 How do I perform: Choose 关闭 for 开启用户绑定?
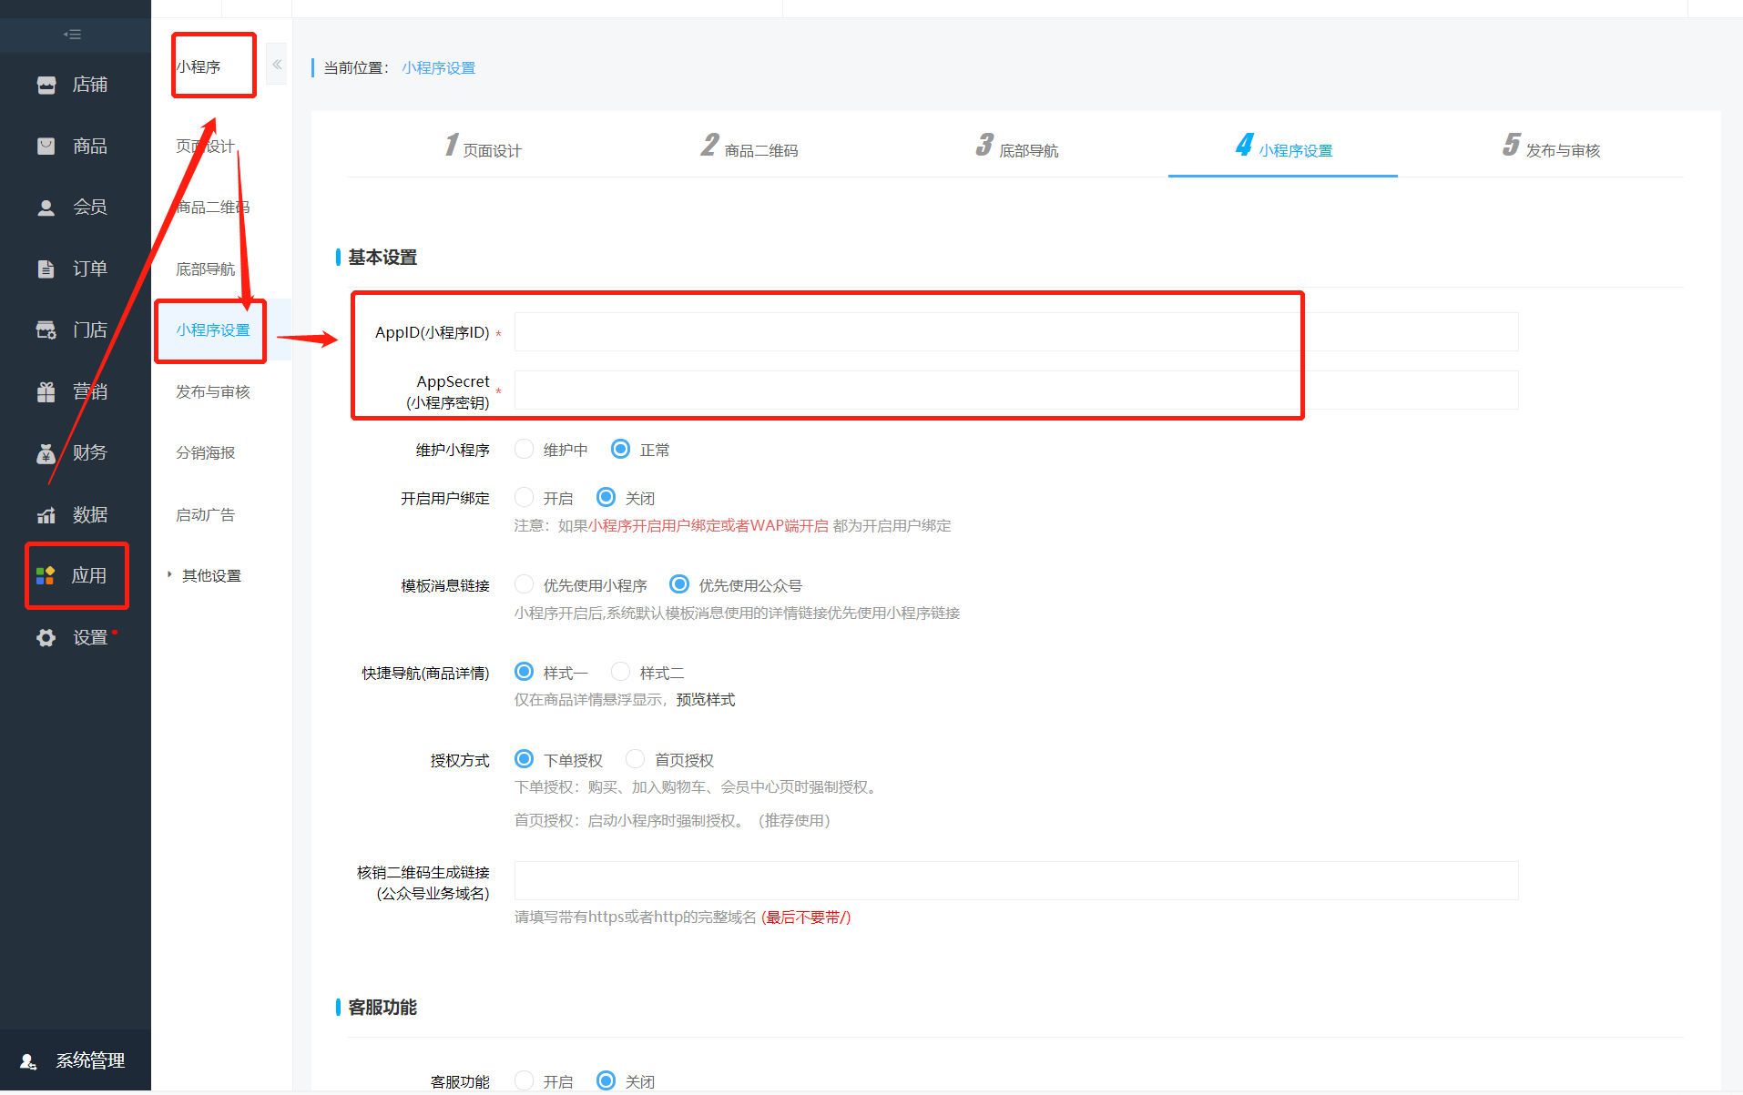606,497
